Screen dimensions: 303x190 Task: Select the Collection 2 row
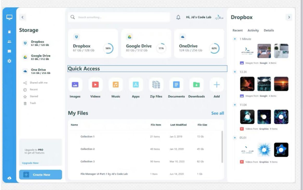(145, 149)
